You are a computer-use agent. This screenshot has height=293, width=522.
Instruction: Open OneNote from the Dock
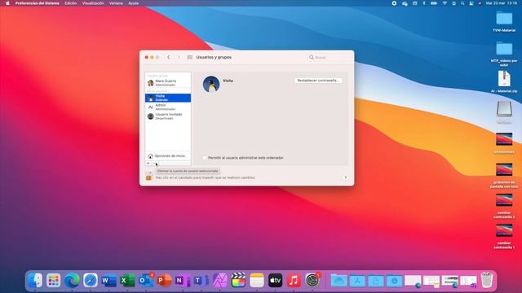[183, 281]
